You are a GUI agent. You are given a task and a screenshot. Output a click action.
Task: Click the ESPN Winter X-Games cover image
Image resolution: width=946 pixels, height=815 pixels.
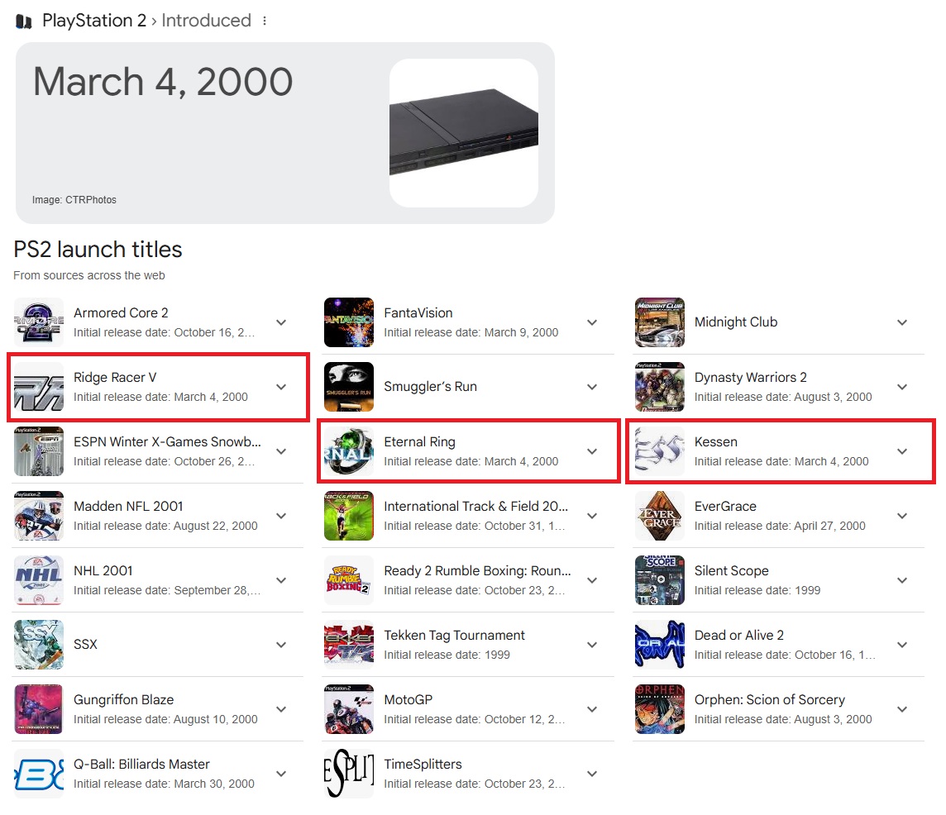click(39, 451)
